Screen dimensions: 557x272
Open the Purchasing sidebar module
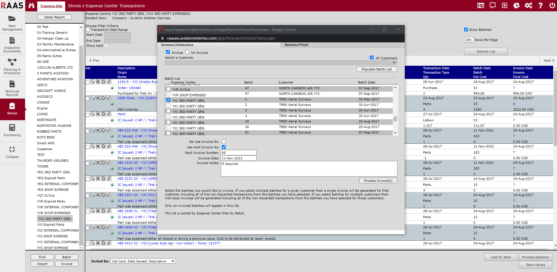click(12, 130)
